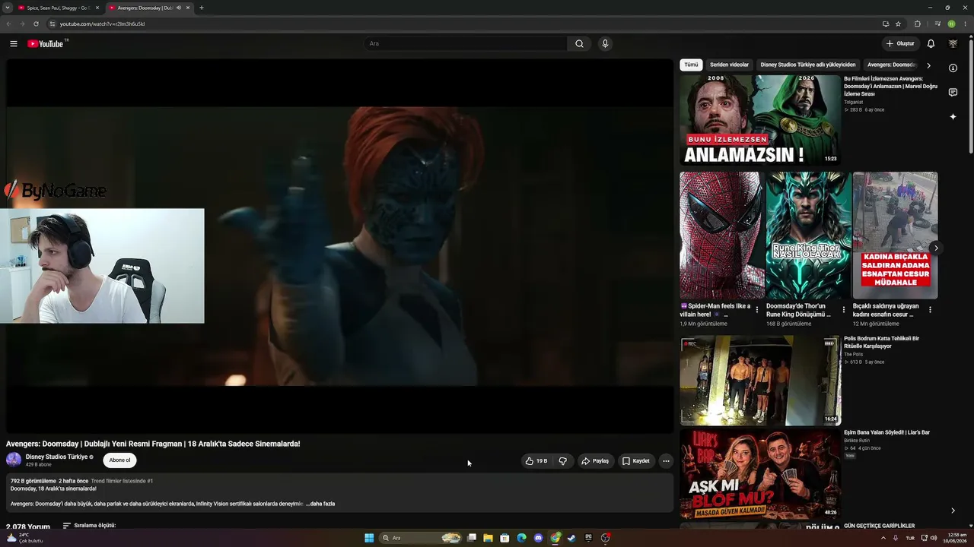Open weather widget showing 24°C
The width and height of the screenshot is (974, 547).
coord(24,538)
